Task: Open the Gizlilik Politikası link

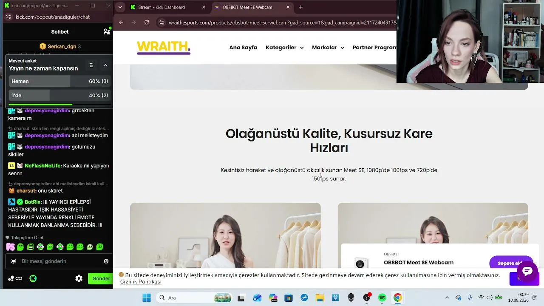Action: coord(141,282)
